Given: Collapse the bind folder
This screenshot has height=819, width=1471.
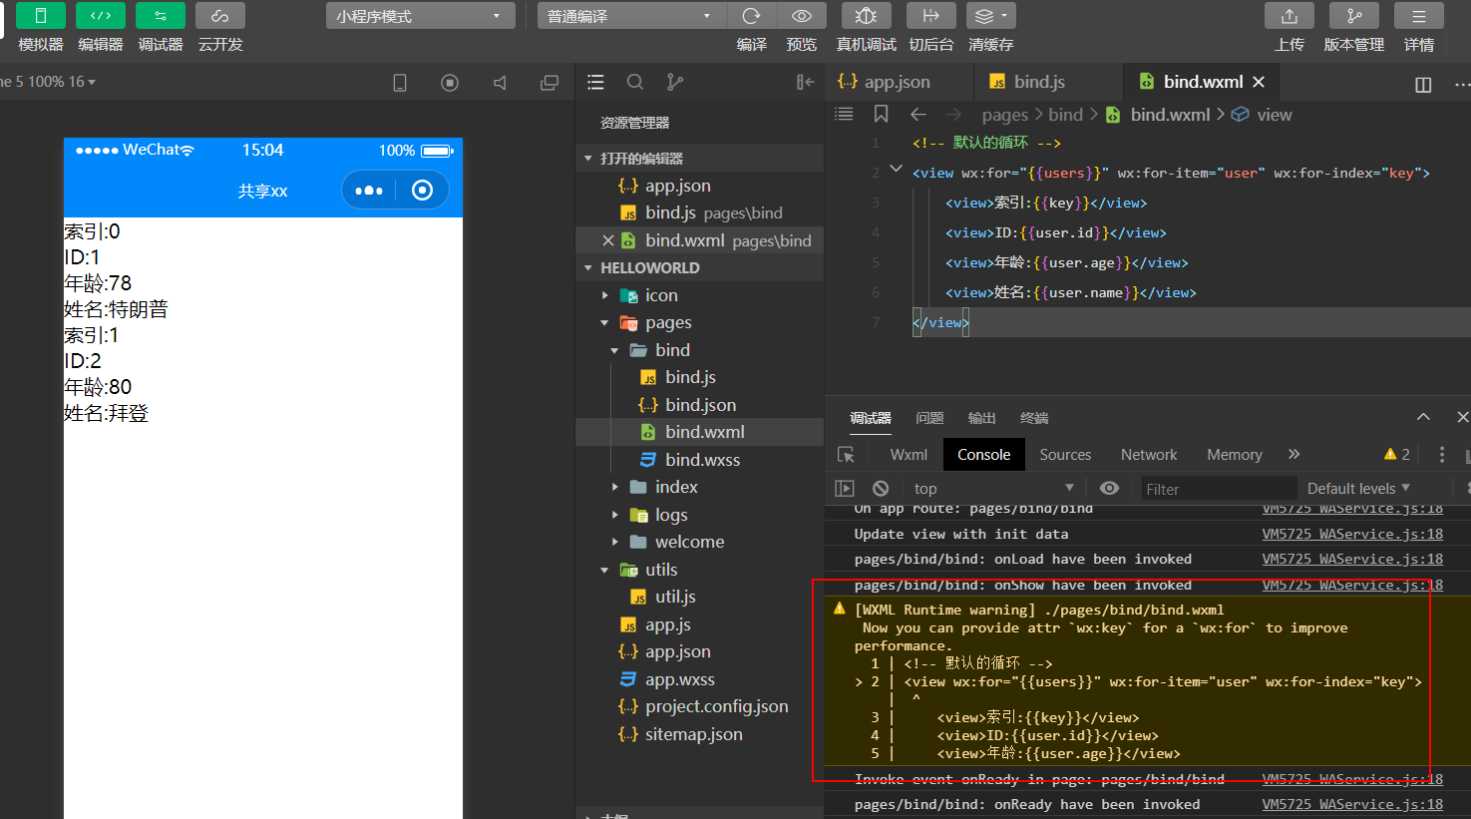Looking at the screenshot, I should pyautogui.click(x=614, y=350).
